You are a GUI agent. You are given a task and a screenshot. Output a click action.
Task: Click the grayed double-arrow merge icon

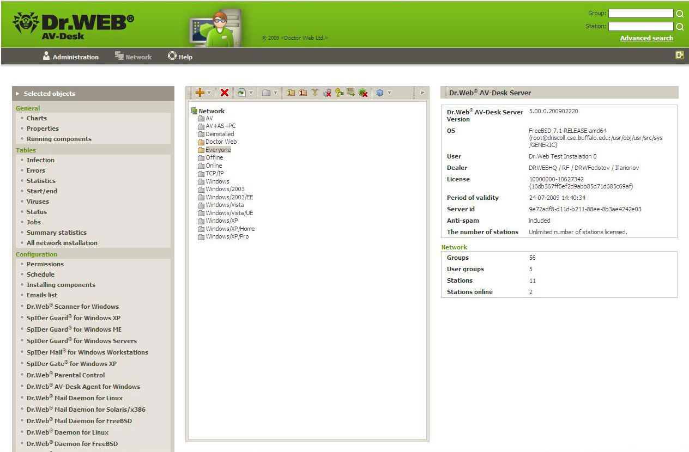tap(315, 93)
